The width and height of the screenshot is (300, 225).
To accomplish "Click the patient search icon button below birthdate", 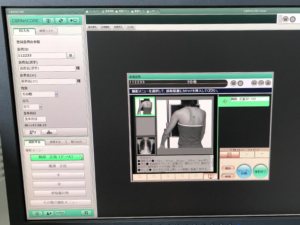I will click(x=49, y=132).
